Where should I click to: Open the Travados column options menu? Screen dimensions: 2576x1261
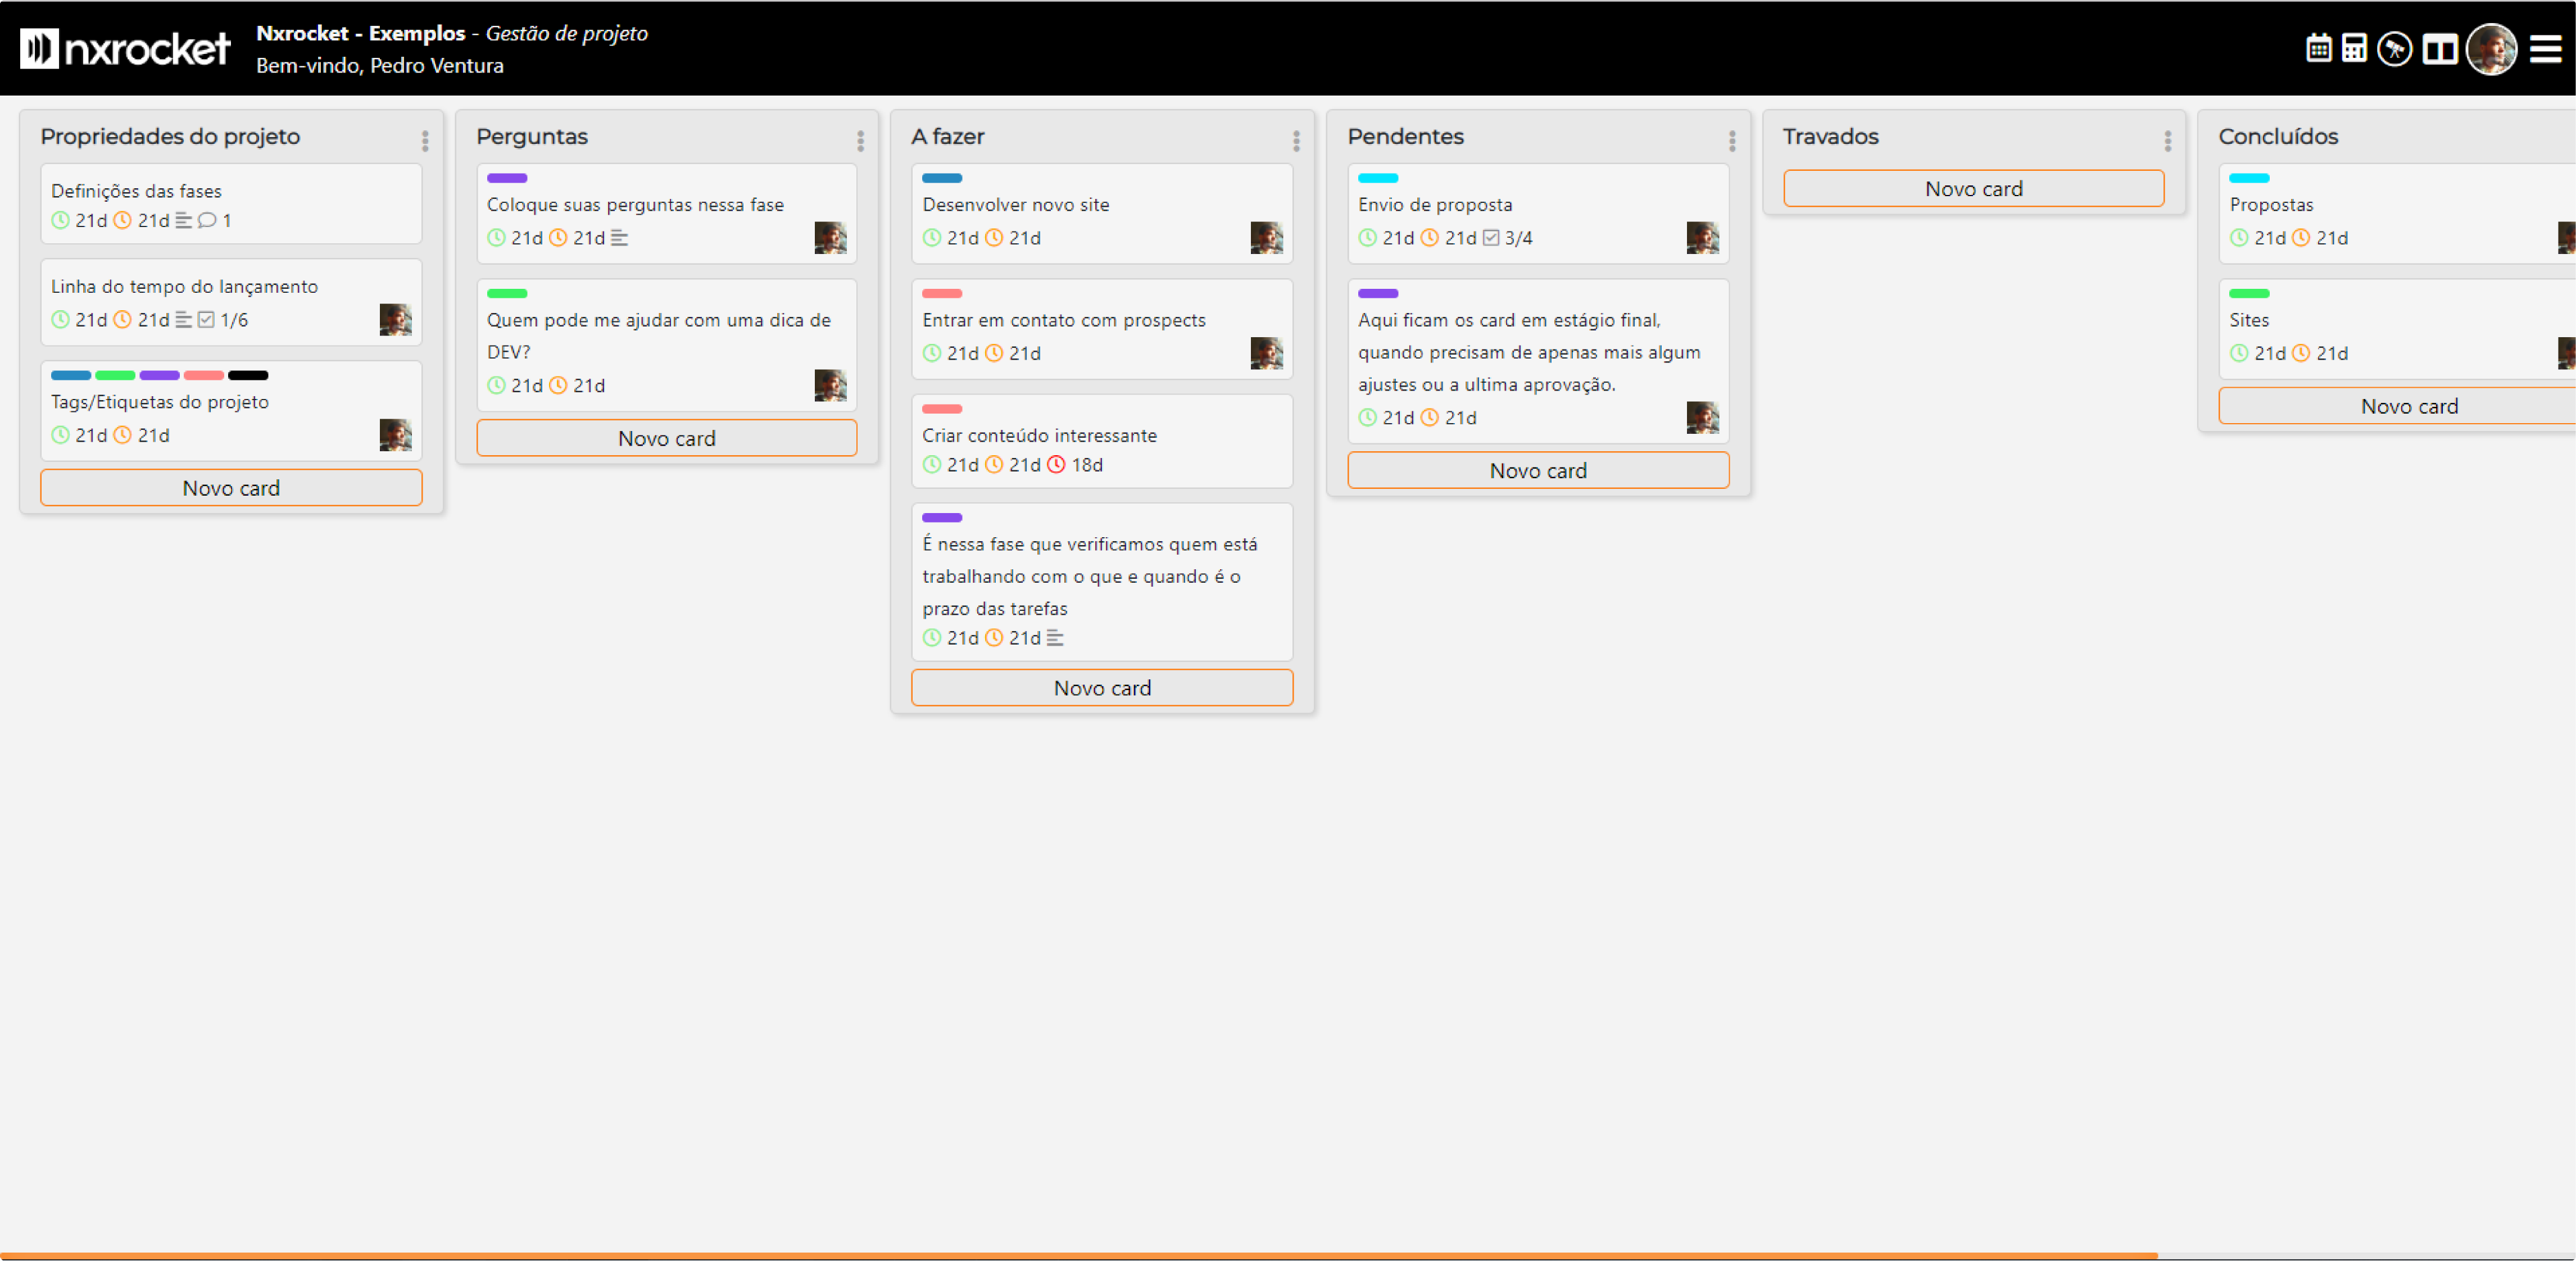click(2167, 140)
